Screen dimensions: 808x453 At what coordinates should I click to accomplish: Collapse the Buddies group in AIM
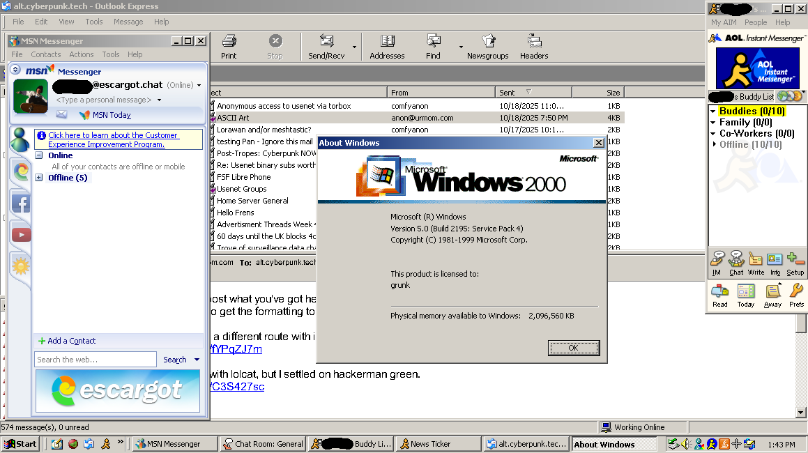click(x=713, y=112)
